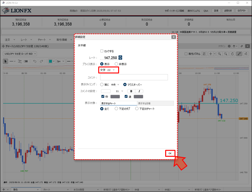Switch to the 表示するチャート tab
Image resolution: width=252 pixels, height=192 pixels.
(118, 103)
